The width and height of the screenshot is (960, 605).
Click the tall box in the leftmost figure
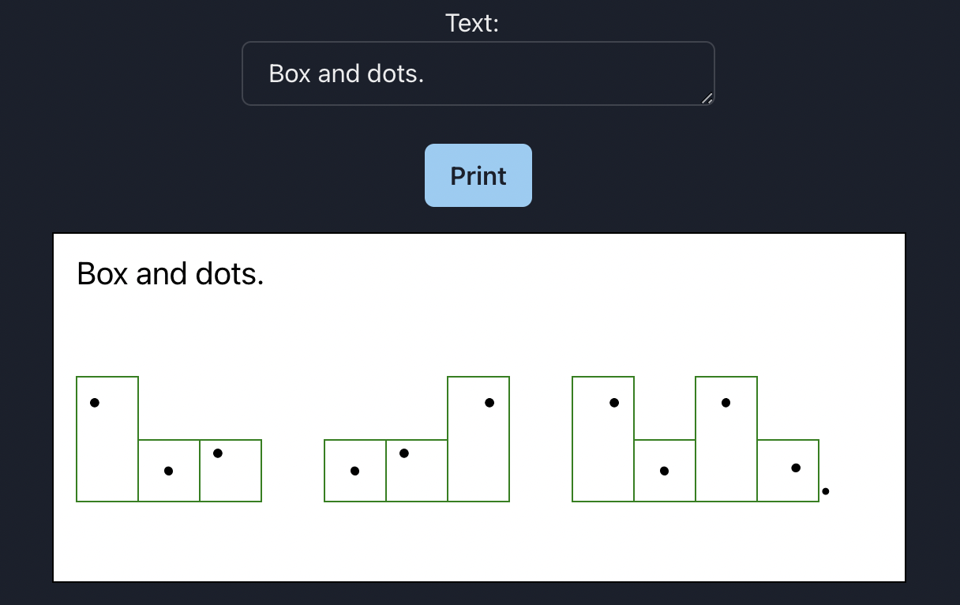[x=107, y=438]
